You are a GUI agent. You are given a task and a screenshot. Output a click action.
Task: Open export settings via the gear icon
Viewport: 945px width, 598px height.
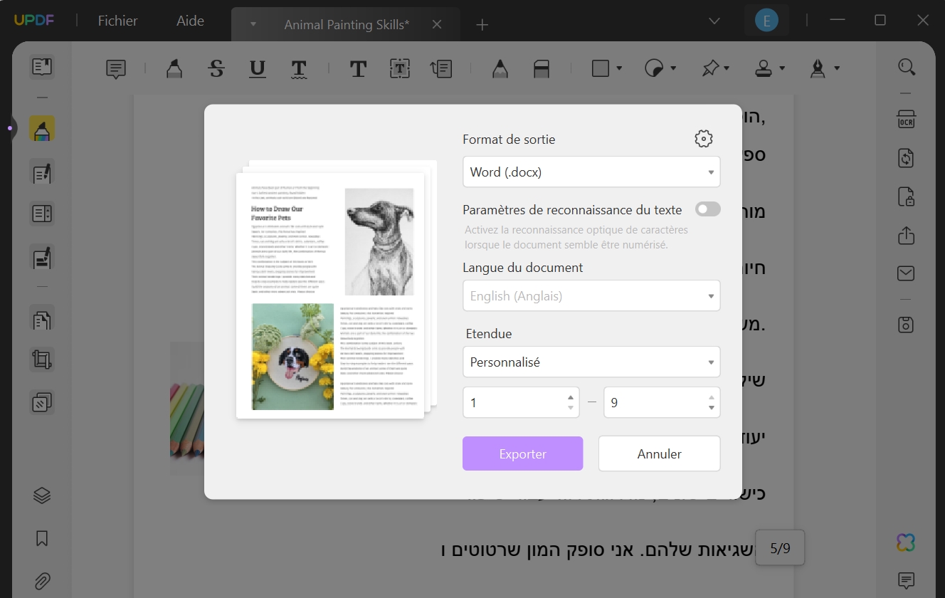[703, 139]
